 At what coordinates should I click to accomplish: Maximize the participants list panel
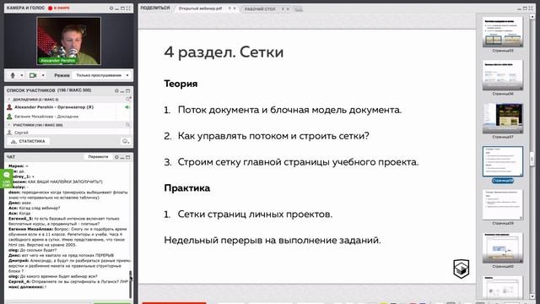point(127,90)
